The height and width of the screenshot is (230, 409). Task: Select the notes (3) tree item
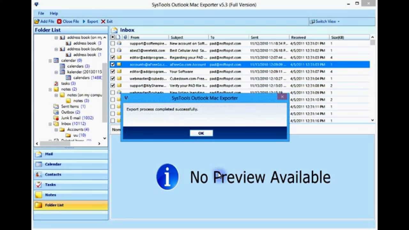(x=81, y=101)
